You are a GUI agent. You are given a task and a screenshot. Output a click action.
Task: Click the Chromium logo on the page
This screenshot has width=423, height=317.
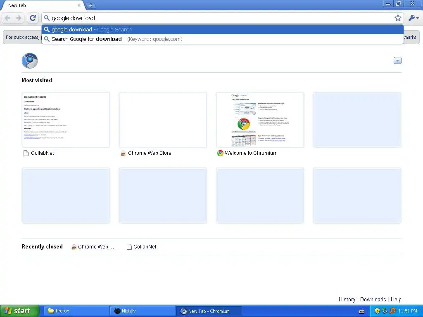(30, 61)
